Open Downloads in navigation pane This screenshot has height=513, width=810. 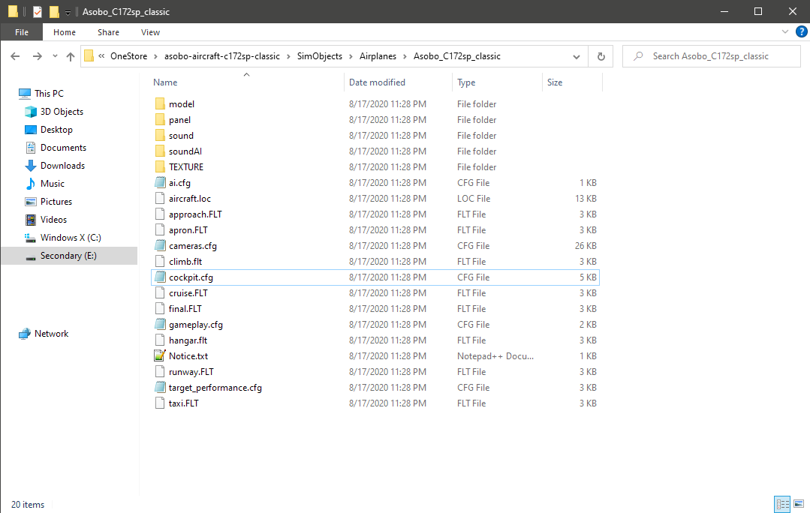pos(62,166)
